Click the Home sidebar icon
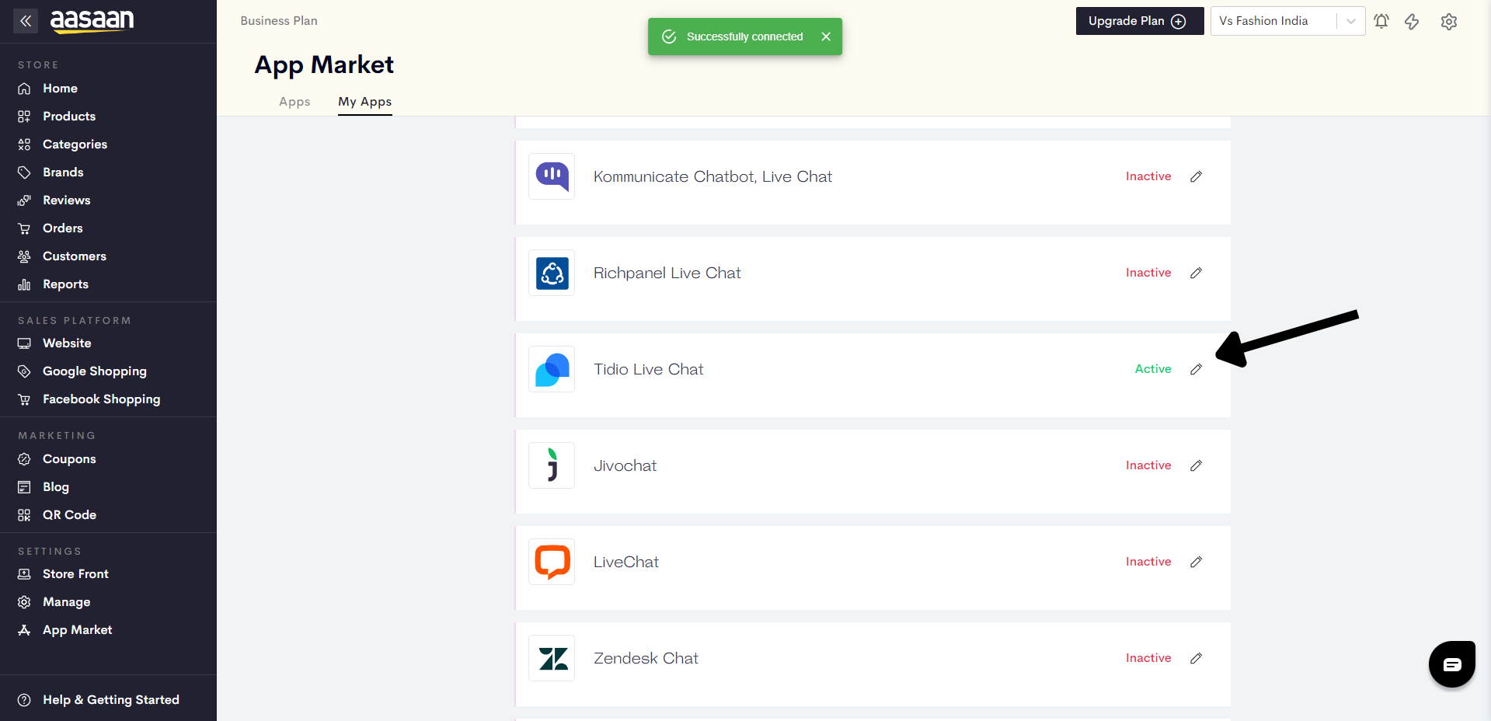Screen dimensions: 1491x721 click(x=24, y=89)
